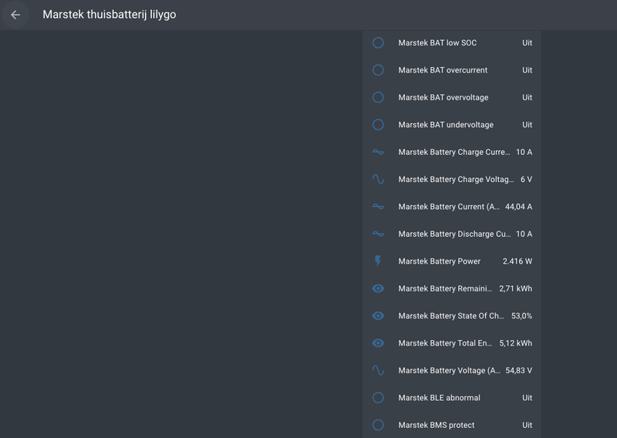Click the sine wave icon for Battery Charge Voltage
617x438 pixels.
point(378,179)
